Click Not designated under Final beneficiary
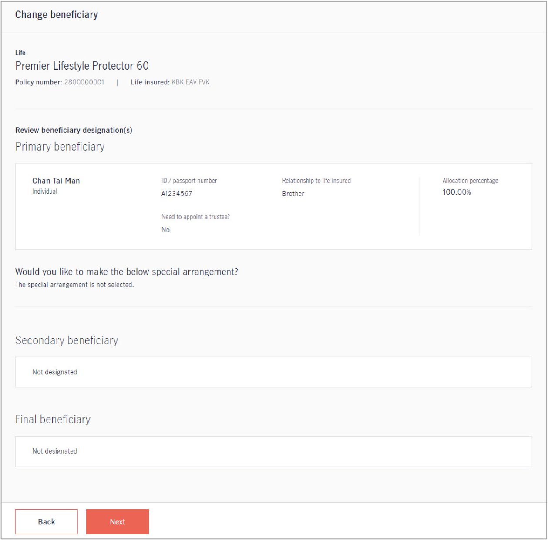Viewport: 548px width, 541px height. click(x=55, y=451)
